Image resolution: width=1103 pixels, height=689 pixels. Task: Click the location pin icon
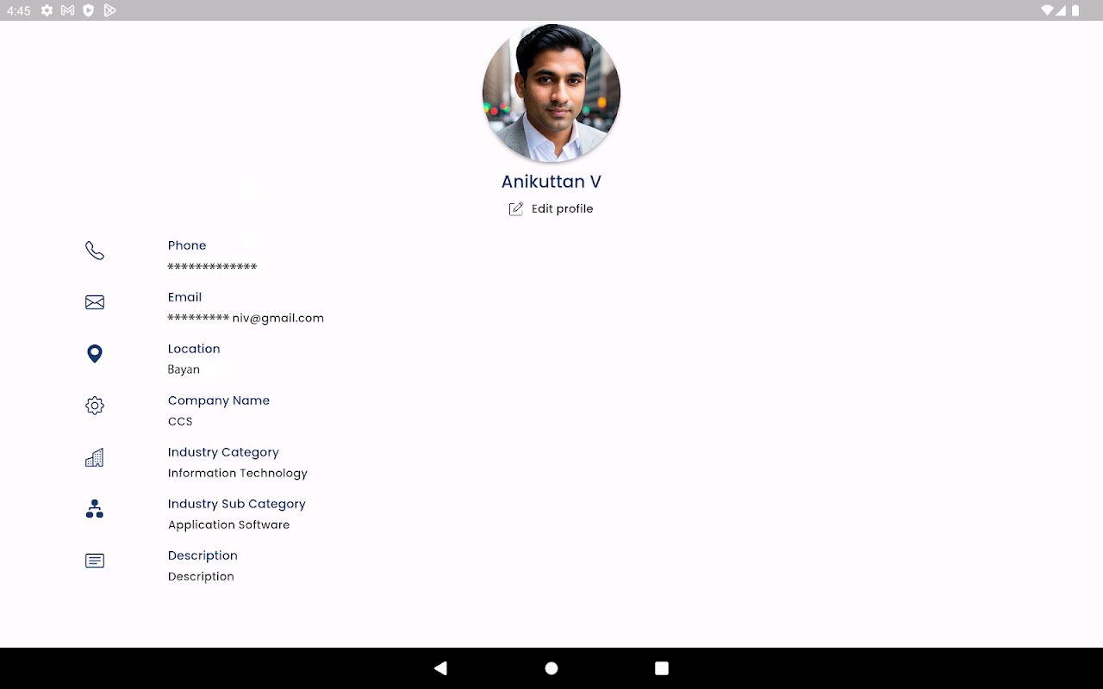click(95, 354)
